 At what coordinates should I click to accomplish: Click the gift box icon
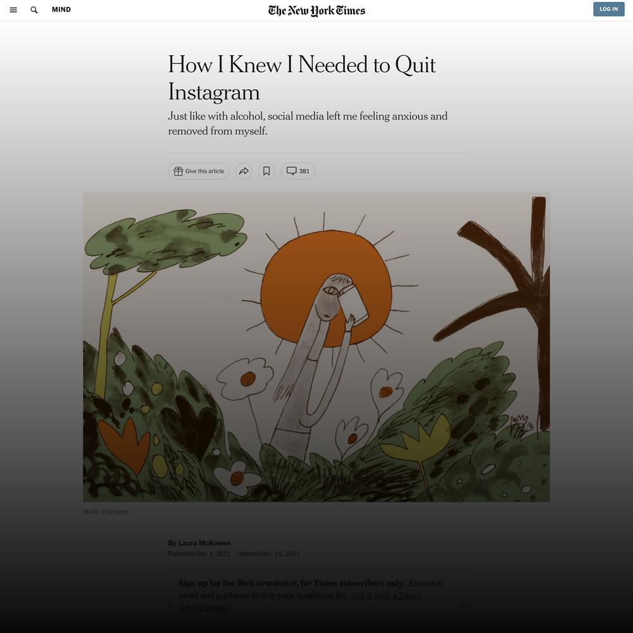point(178,171)
